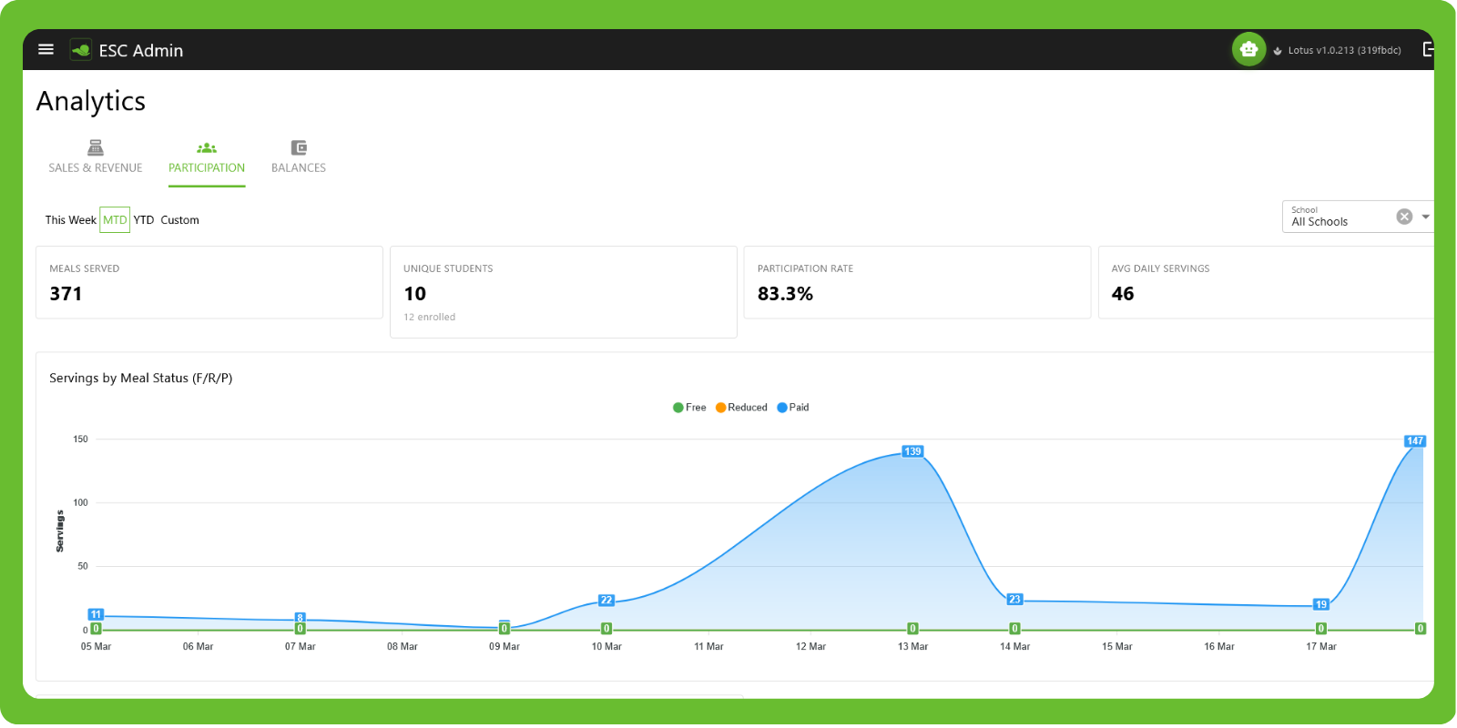Click the ESC Admin logo icon
Screen dimensions: 1457x728
[81, 50]
